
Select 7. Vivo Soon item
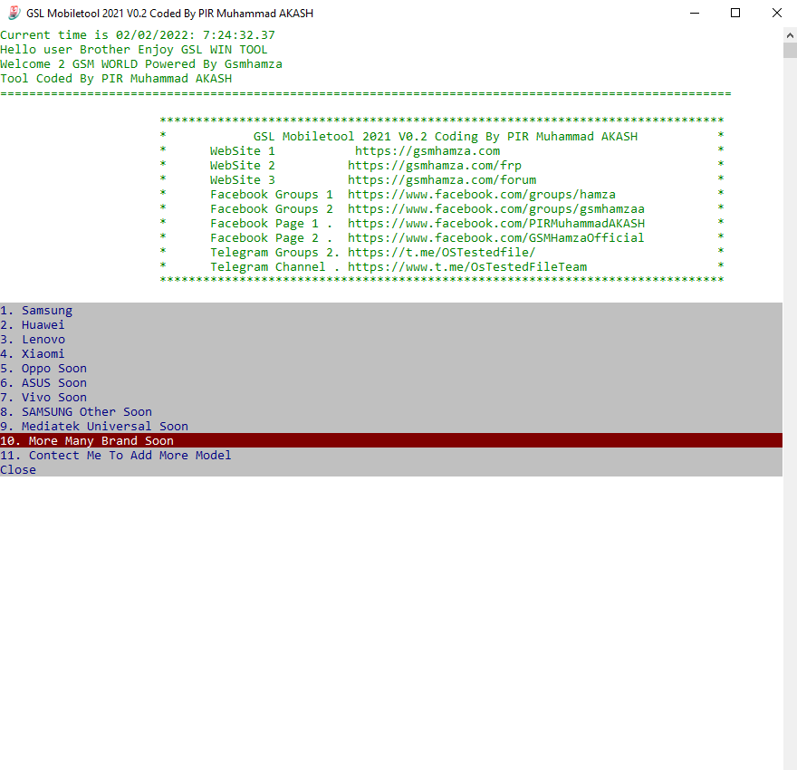391,397
